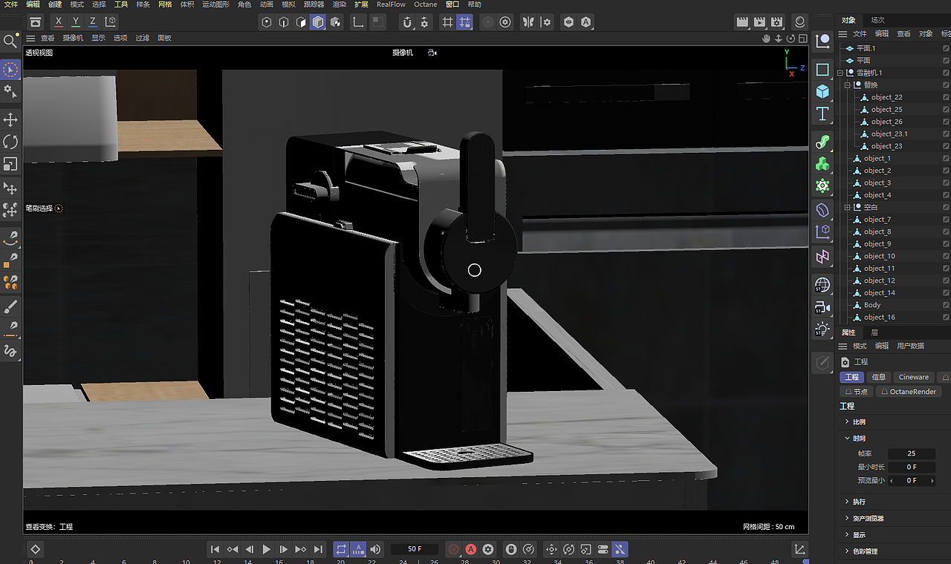
Task: Open the globe scene/environment icon
Action: [x=822, y=285]
